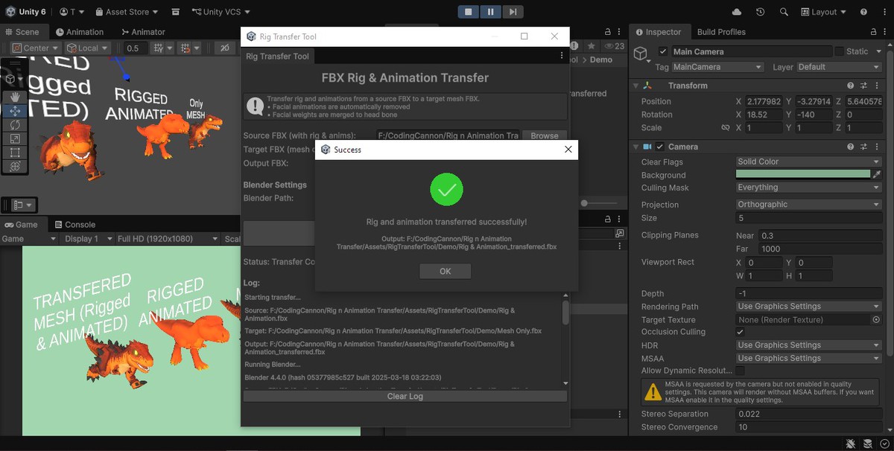
Task: Open the Asset Store dropdown
Action: 126,12
